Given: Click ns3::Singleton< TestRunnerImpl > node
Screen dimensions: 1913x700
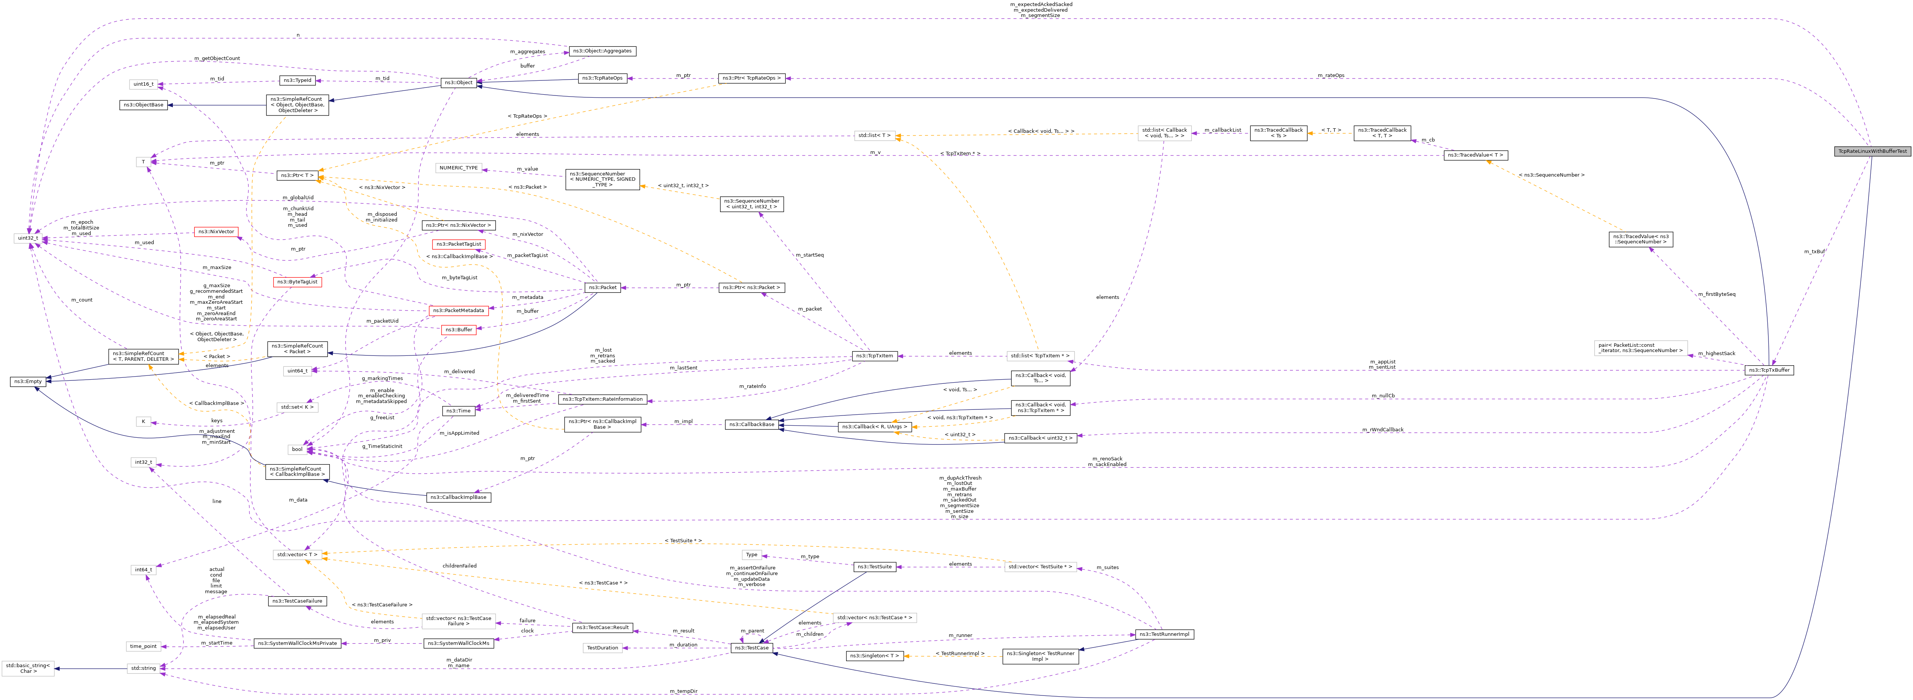Looking at the screenshot, I should click(x=1040, y=657).
